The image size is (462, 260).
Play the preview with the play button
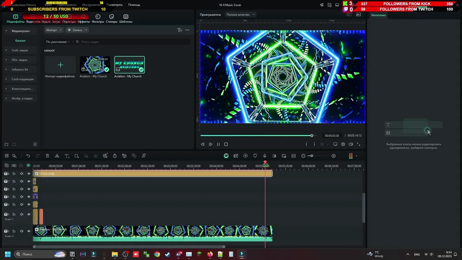pyautogui.click(x=211, y=144)
